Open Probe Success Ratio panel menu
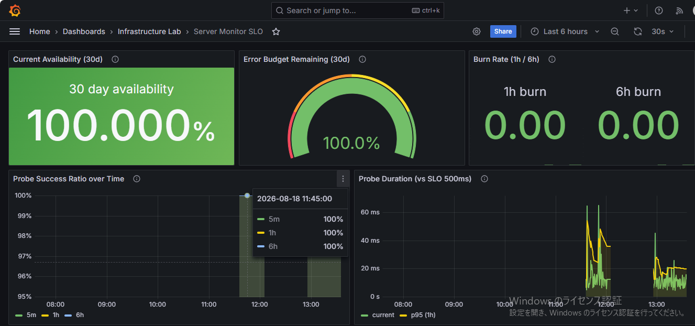The image size is (695, 326). (x=343, y=179)
